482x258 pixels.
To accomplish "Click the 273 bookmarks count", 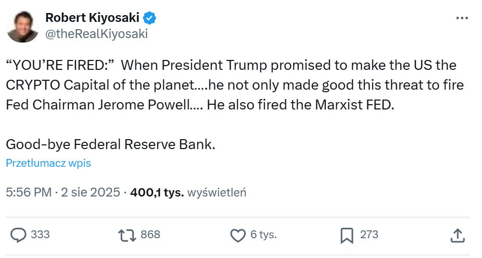I will tap(369, 235).
